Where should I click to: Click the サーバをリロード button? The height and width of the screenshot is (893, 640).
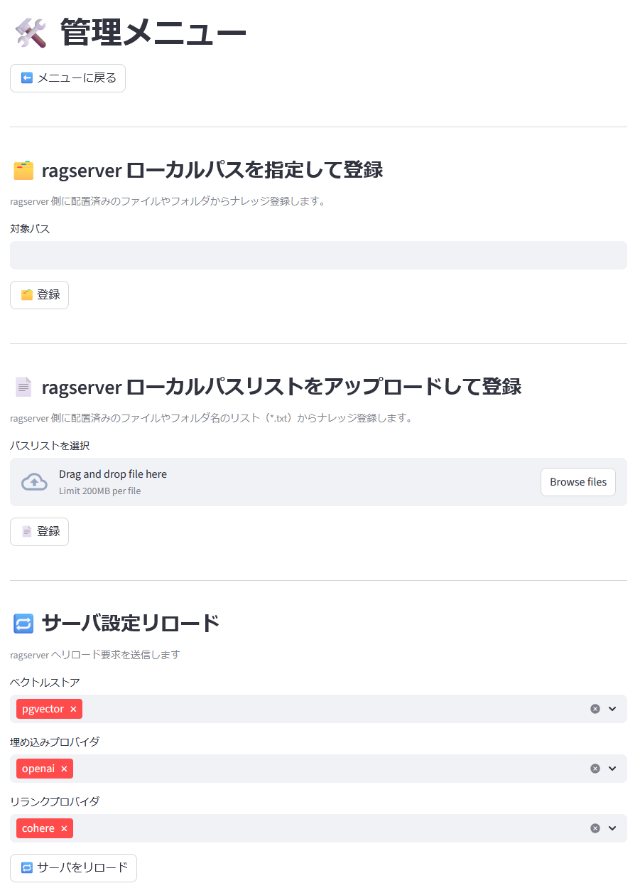(x=73, y=867)
